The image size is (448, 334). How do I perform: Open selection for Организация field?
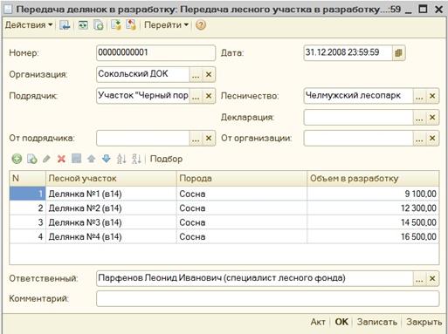pyautogui.click(x=196, y=75)
